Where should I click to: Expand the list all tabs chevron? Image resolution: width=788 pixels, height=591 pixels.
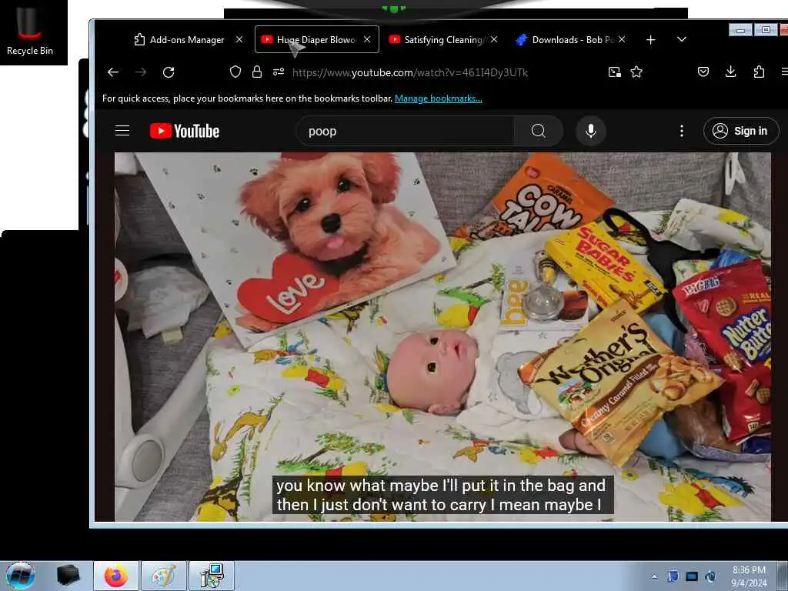click(x=682, y=39)
